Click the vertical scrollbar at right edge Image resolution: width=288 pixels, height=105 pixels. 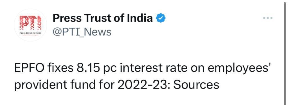(285, 52)
